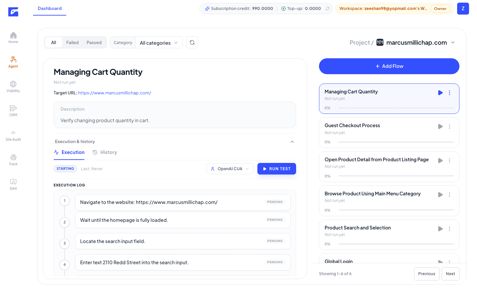
Task: Play the Product Search and Selection flow
Action: point(441,229)
